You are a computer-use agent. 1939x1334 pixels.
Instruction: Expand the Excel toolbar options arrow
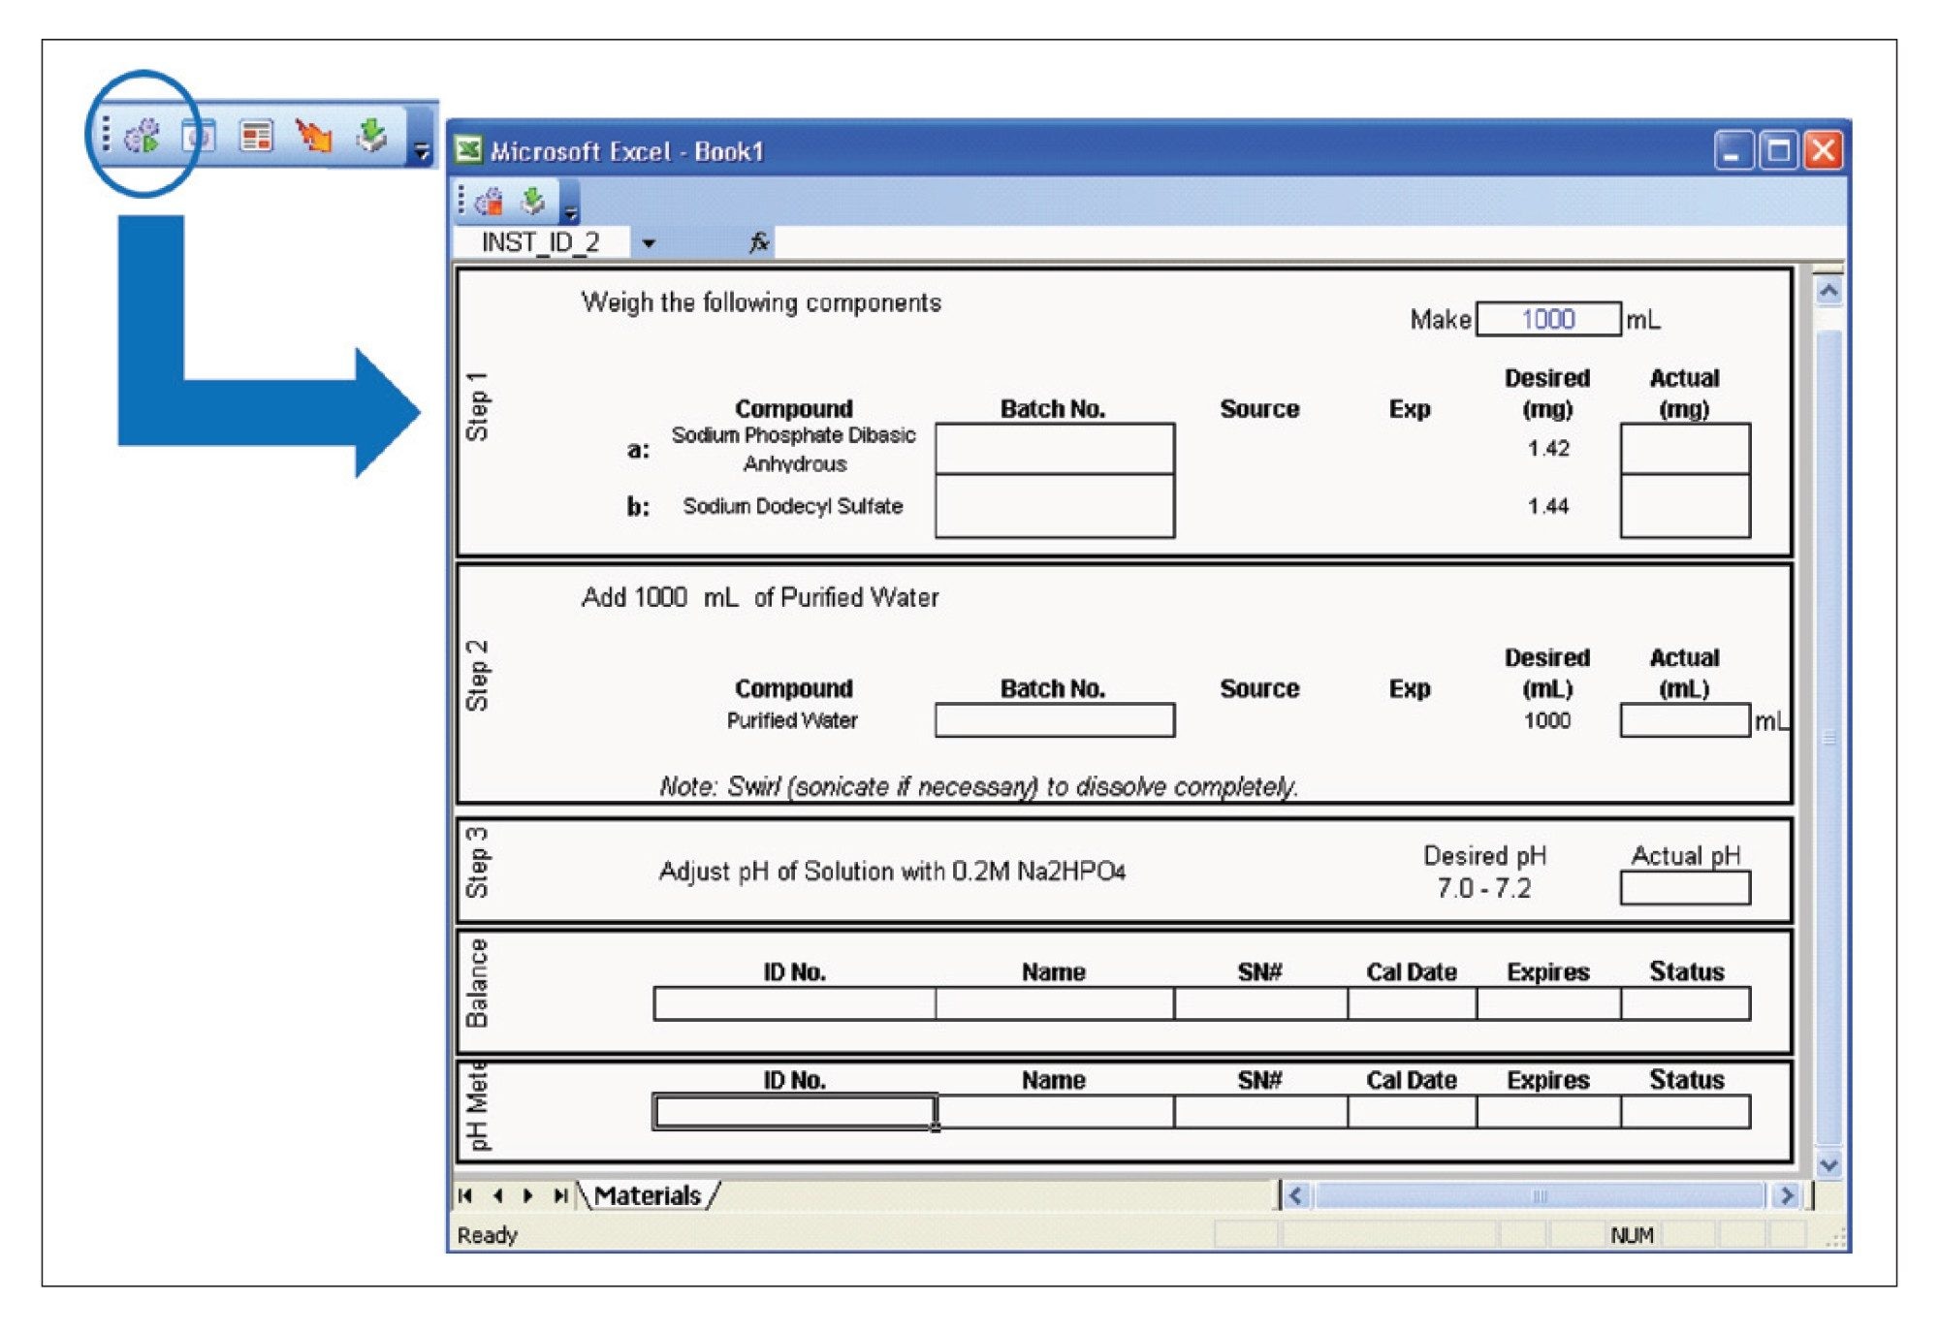click(571, 211)
